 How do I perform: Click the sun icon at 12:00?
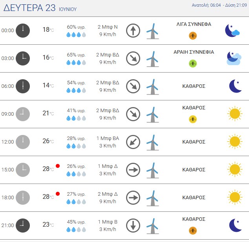[235, 142]
